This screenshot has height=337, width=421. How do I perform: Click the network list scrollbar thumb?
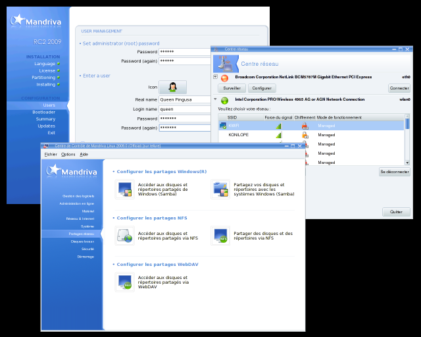coord(407,124)
